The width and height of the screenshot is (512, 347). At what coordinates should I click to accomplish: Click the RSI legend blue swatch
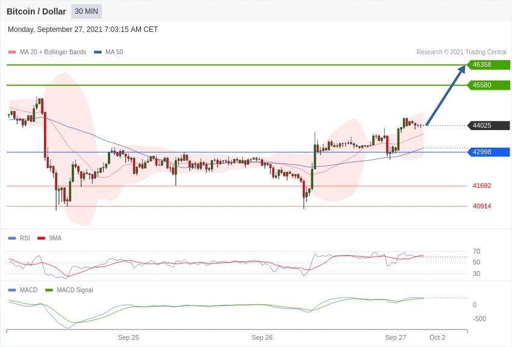(12, 239)
